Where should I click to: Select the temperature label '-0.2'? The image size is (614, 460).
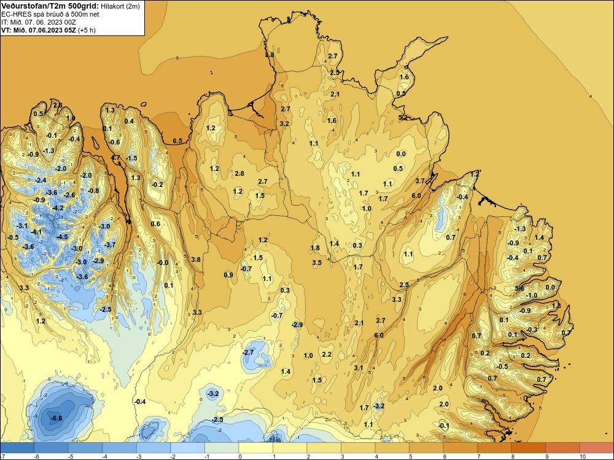click(x=157, y=184)
